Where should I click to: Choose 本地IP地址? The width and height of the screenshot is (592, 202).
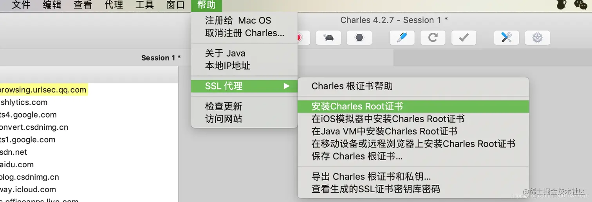(x=244, y=66)
